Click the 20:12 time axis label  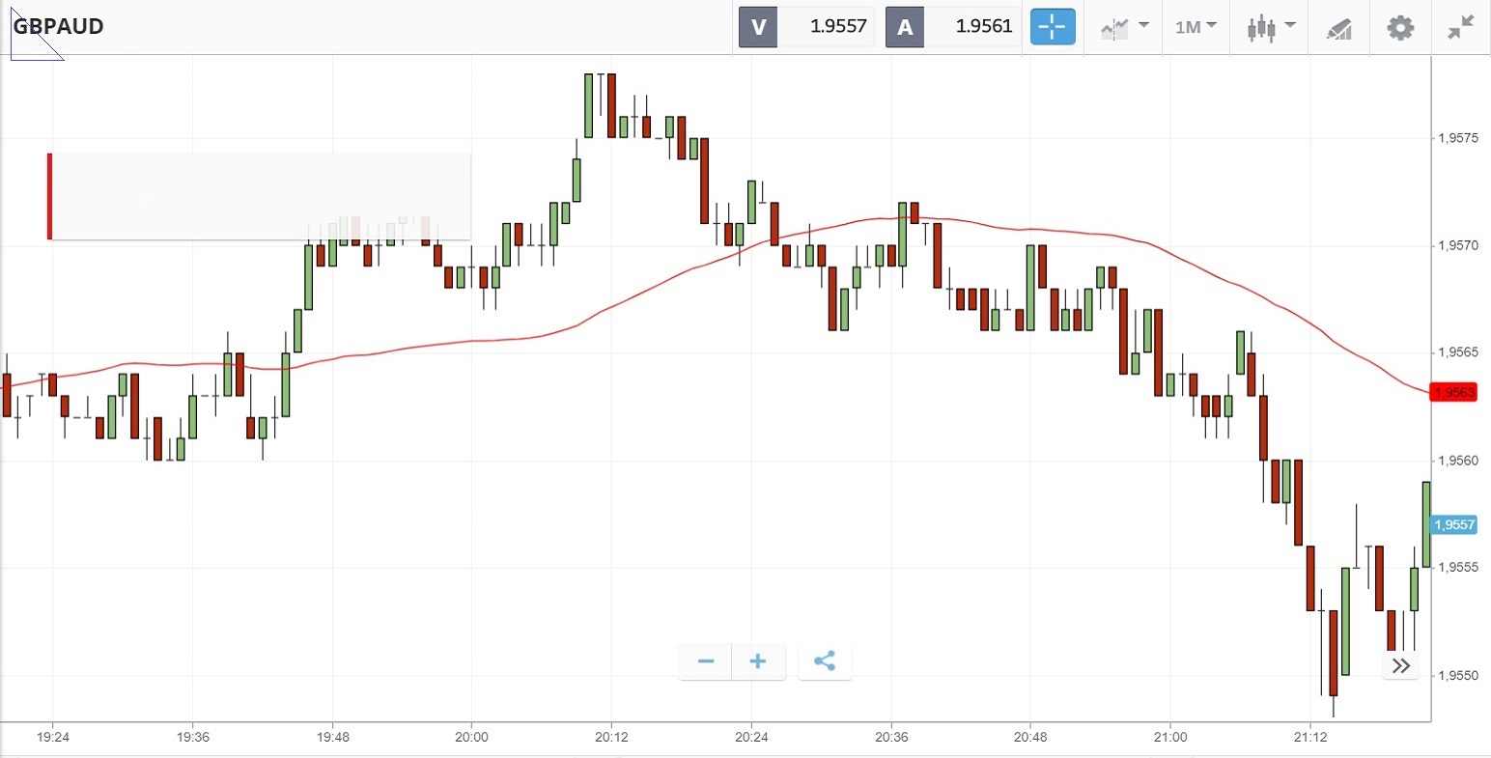[x=610, y=737]
